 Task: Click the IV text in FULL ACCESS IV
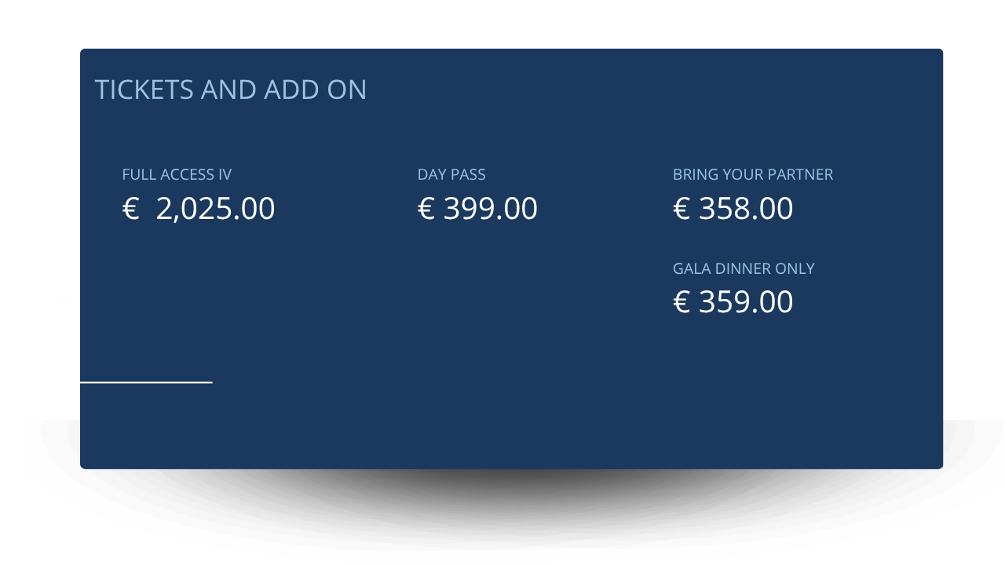click(225, 174)
